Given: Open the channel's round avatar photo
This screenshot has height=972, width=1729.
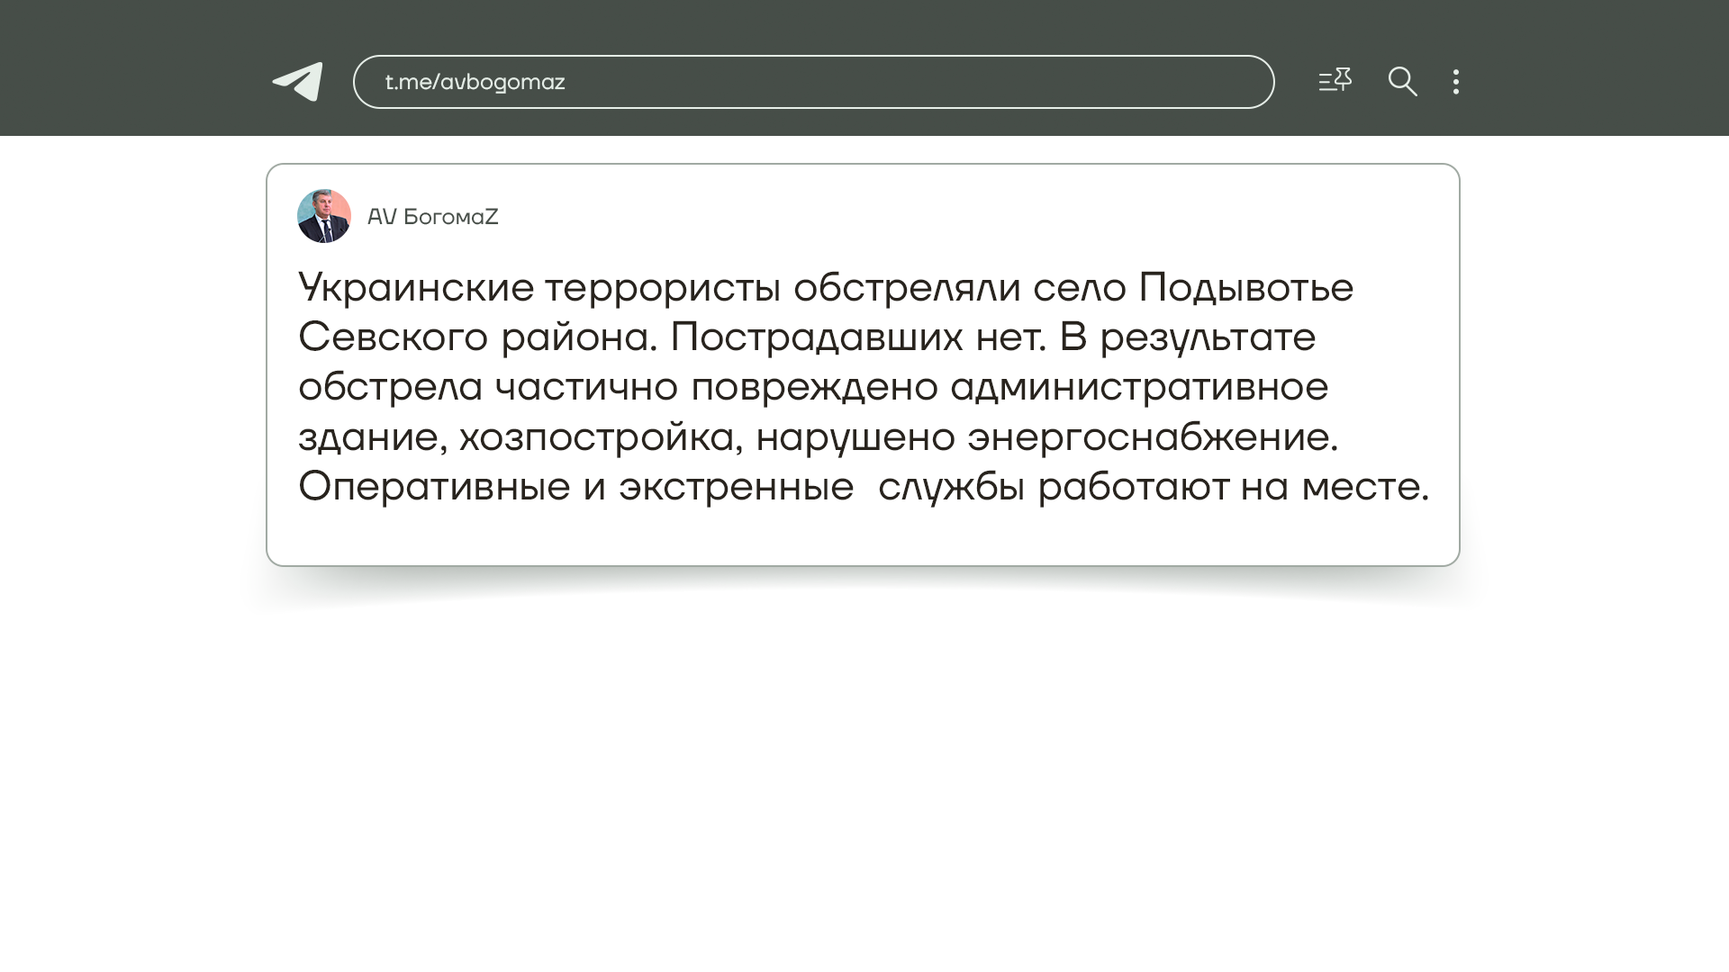Looking at the screenshot, I should pos(324,216).
